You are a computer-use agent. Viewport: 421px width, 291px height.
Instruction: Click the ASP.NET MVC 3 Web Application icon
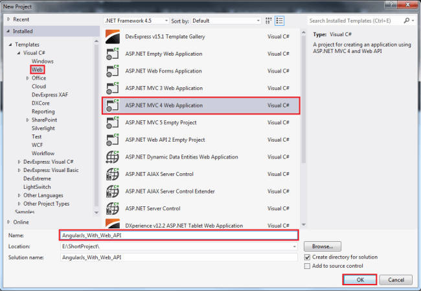[x=113, y=88]
